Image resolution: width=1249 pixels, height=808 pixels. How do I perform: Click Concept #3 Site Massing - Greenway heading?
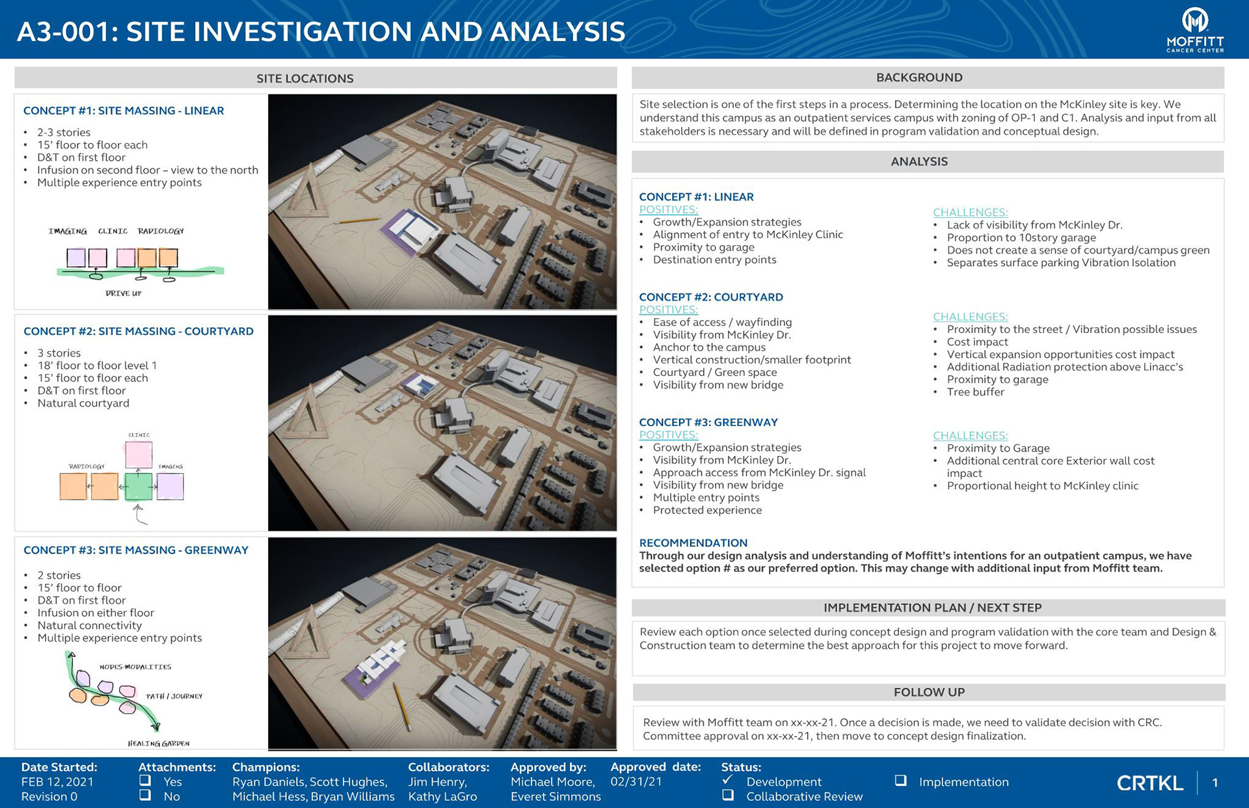(x=136, y=550)
